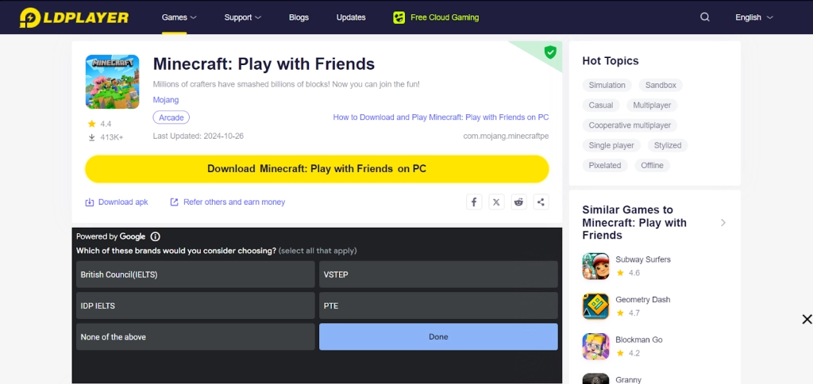Select the Pixelated topic tag

coord(605,165)
